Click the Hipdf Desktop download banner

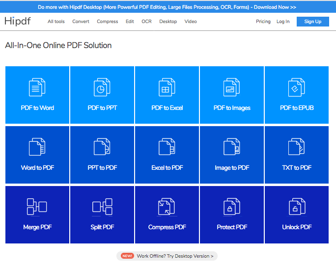(167, 7)
